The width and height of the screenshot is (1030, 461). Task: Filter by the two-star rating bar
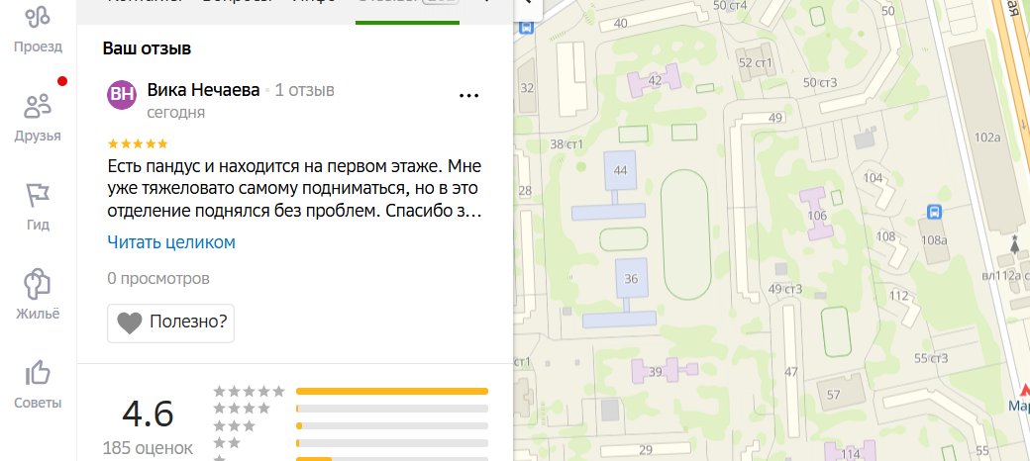[392, 443]
